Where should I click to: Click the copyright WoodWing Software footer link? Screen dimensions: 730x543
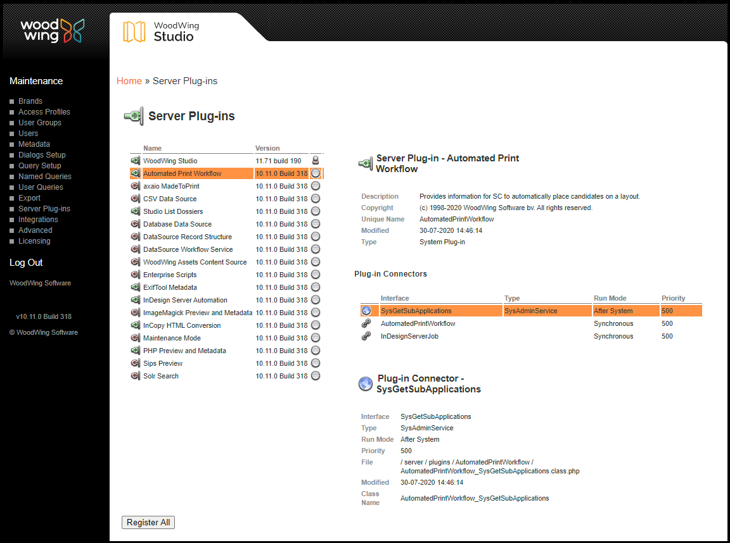[x=44, y=332]
